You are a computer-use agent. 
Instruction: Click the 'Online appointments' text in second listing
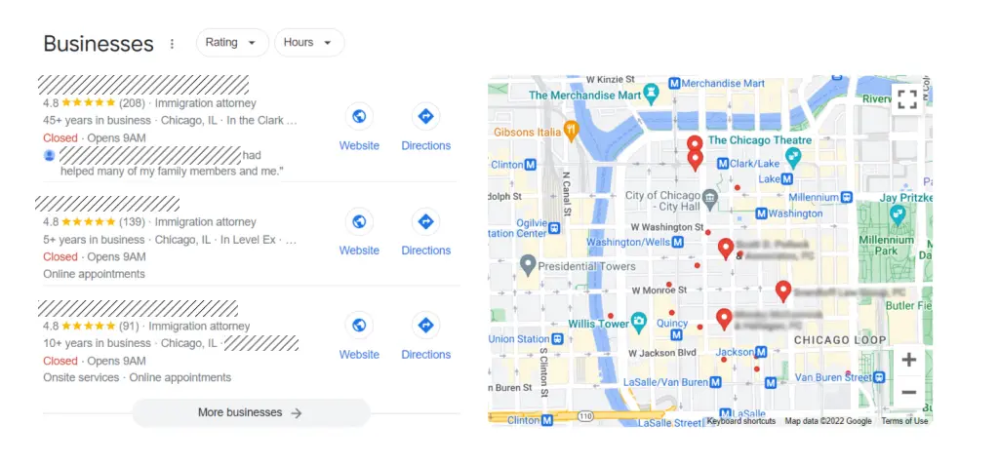(x=95, y=274)
